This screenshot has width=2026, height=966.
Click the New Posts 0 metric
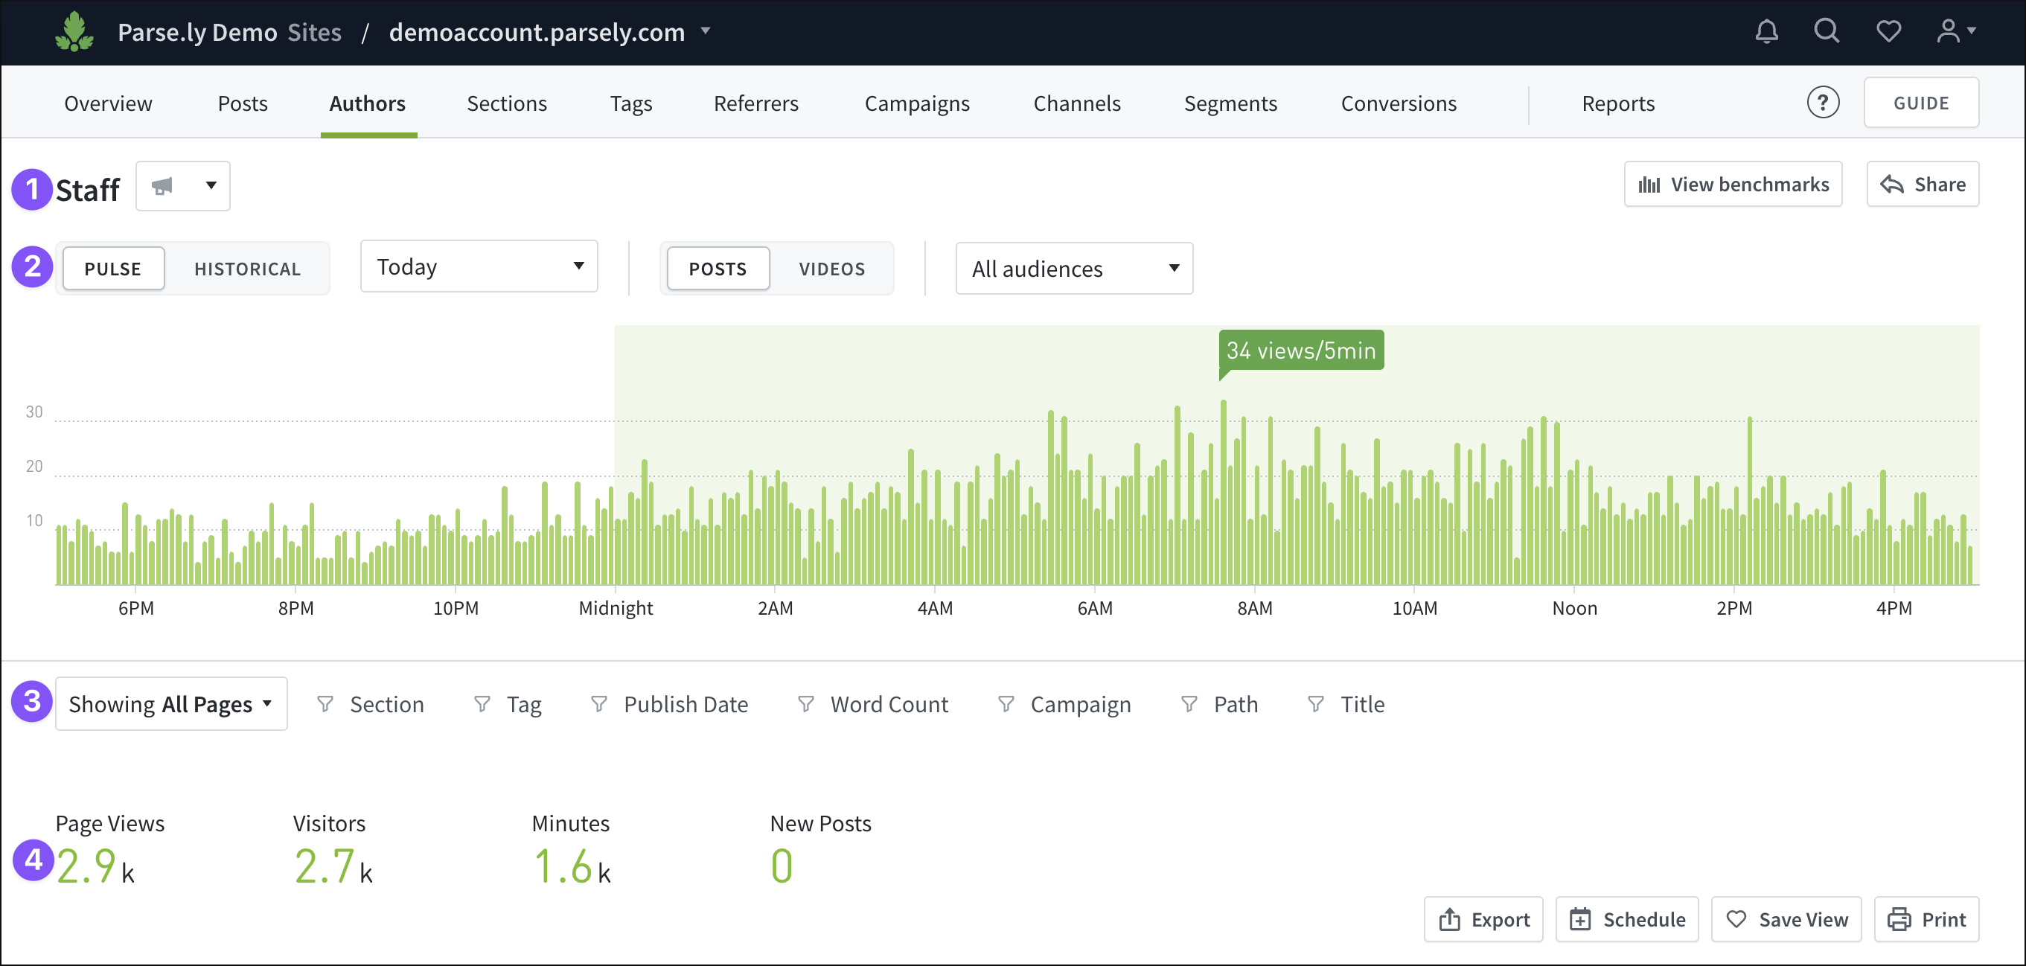820,850
